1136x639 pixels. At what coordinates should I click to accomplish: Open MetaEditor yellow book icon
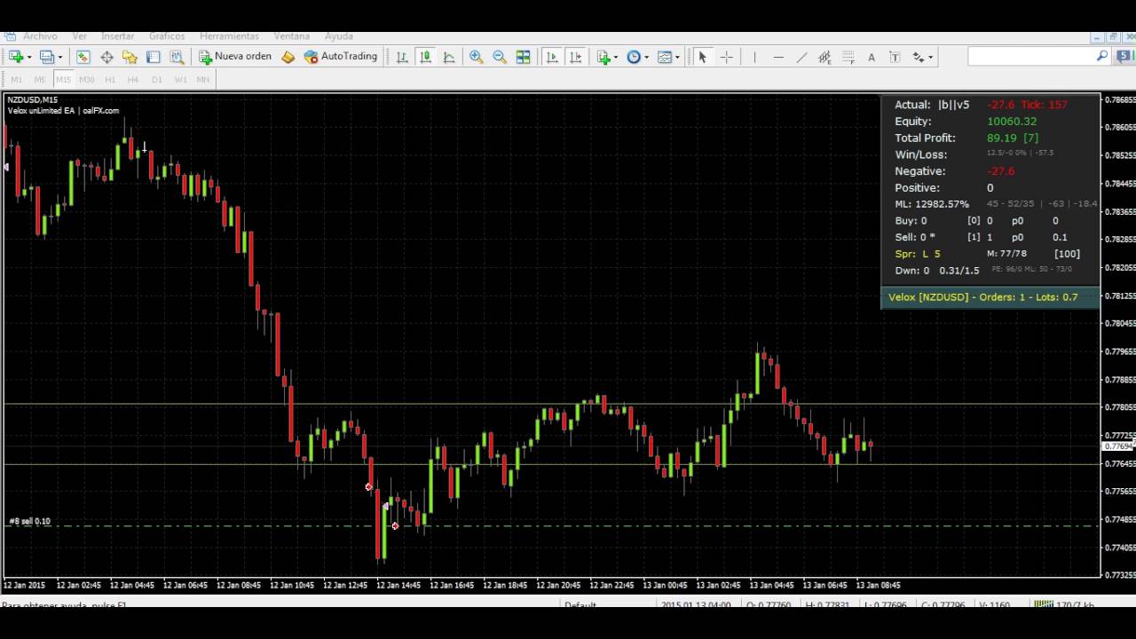288,57
